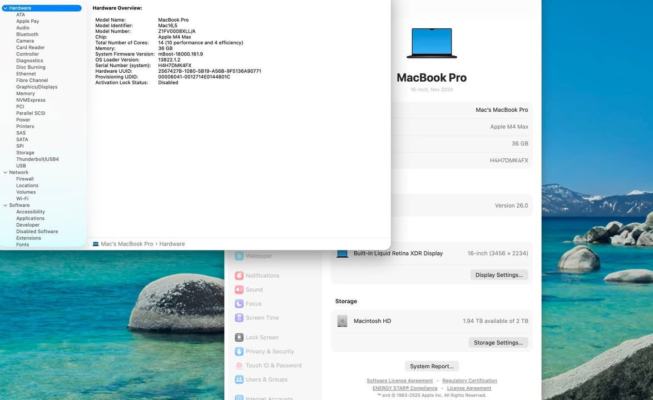The height and width of the screenshot is (400, 653).
Task: Select Thunderbolt/USB4 entry
Action: [x=37, y=159]
